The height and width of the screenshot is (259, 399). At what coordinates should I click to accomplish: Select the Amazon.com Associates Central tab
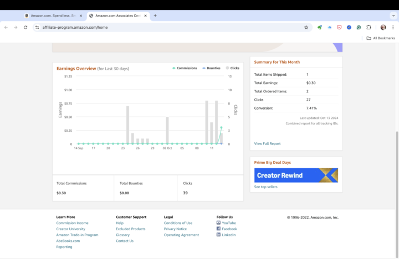pyautogui.click(x=118, y=15)
